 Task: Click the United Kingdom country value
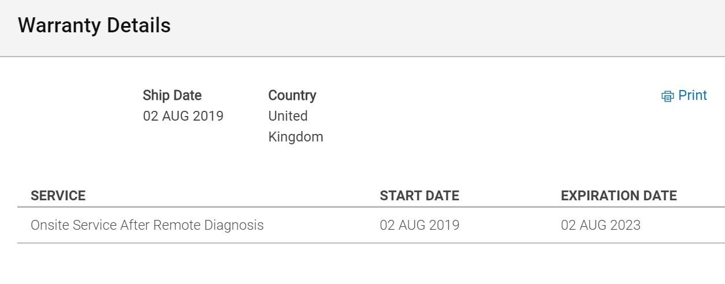pyautogui.click(x=296, y=126)
